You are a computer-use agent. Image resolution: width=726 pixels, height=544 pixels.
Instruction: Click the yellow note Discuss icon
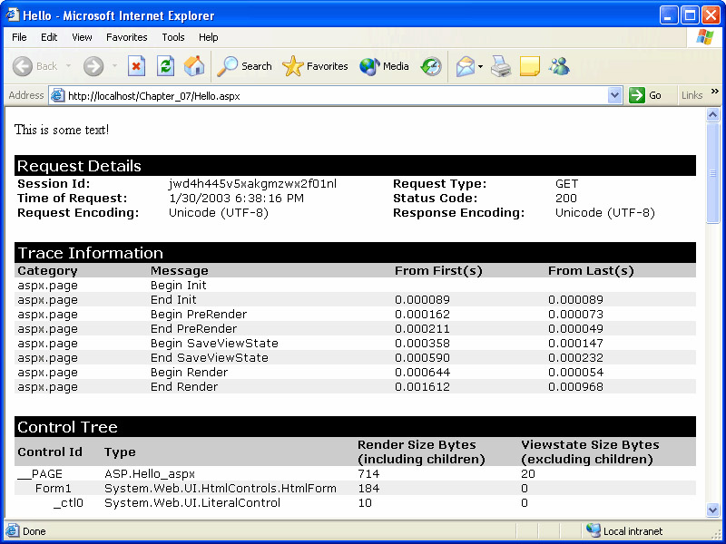pyautogui.click(x=530, y=66)
